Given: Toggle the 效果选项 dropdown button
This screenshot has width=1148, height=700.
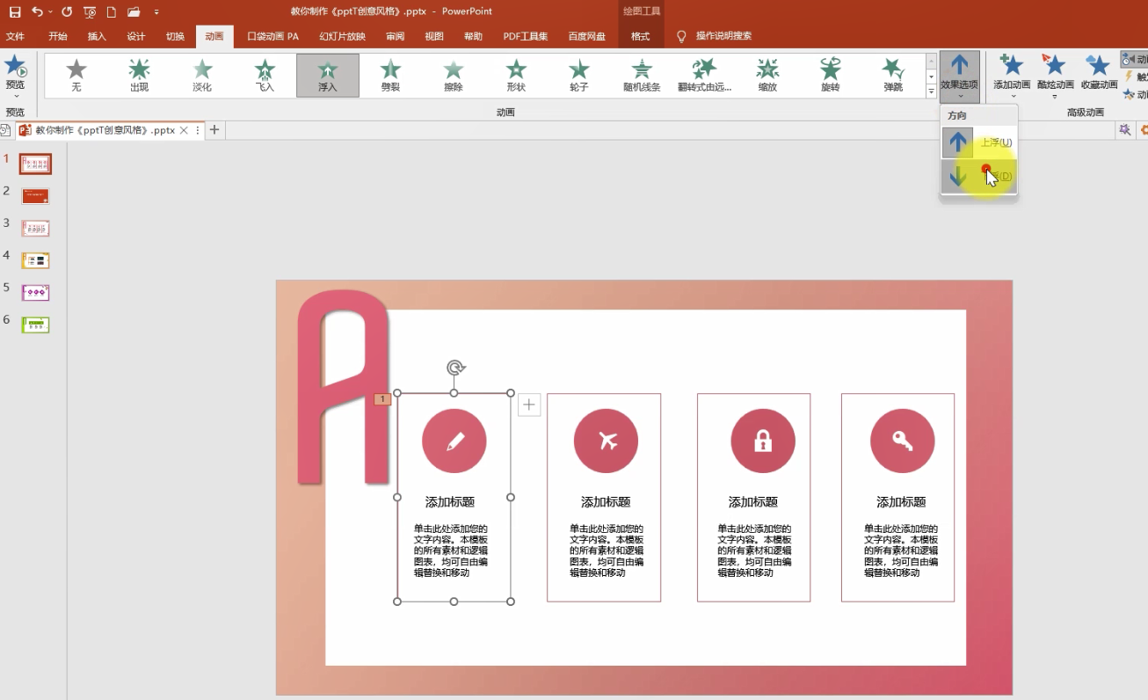Looking at the screenshot, I should tap(959, 76).
